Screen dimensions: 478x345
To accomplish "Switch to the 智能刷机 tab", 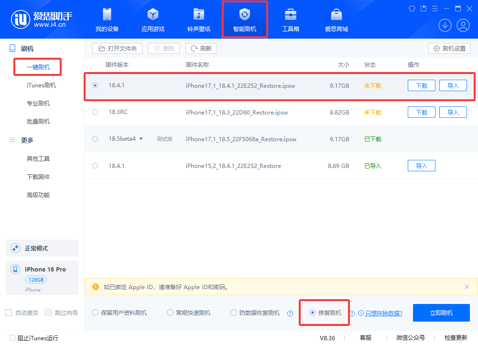I will (244, 20).
